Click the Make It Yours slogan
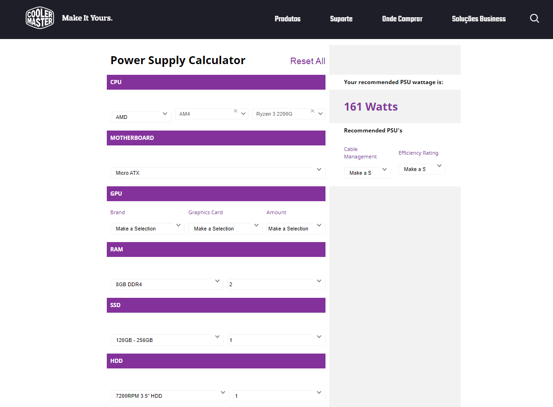Screen dimensions: 553x407 pos(87,18)
